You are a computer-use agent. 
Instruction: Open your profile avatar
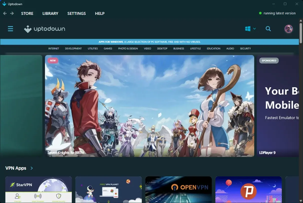(x=288, y=29)
